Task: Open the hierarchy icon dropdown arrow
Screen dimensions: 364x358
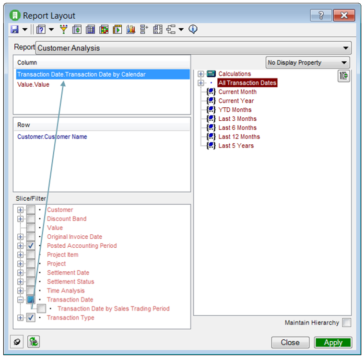Action: coord(181,29)
